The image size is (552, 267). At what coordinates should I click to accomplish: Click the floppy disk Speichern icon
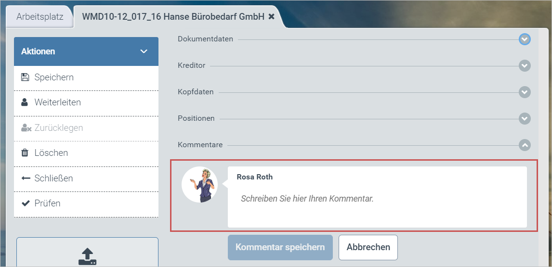pyautogui.click(x=26, y=77)
